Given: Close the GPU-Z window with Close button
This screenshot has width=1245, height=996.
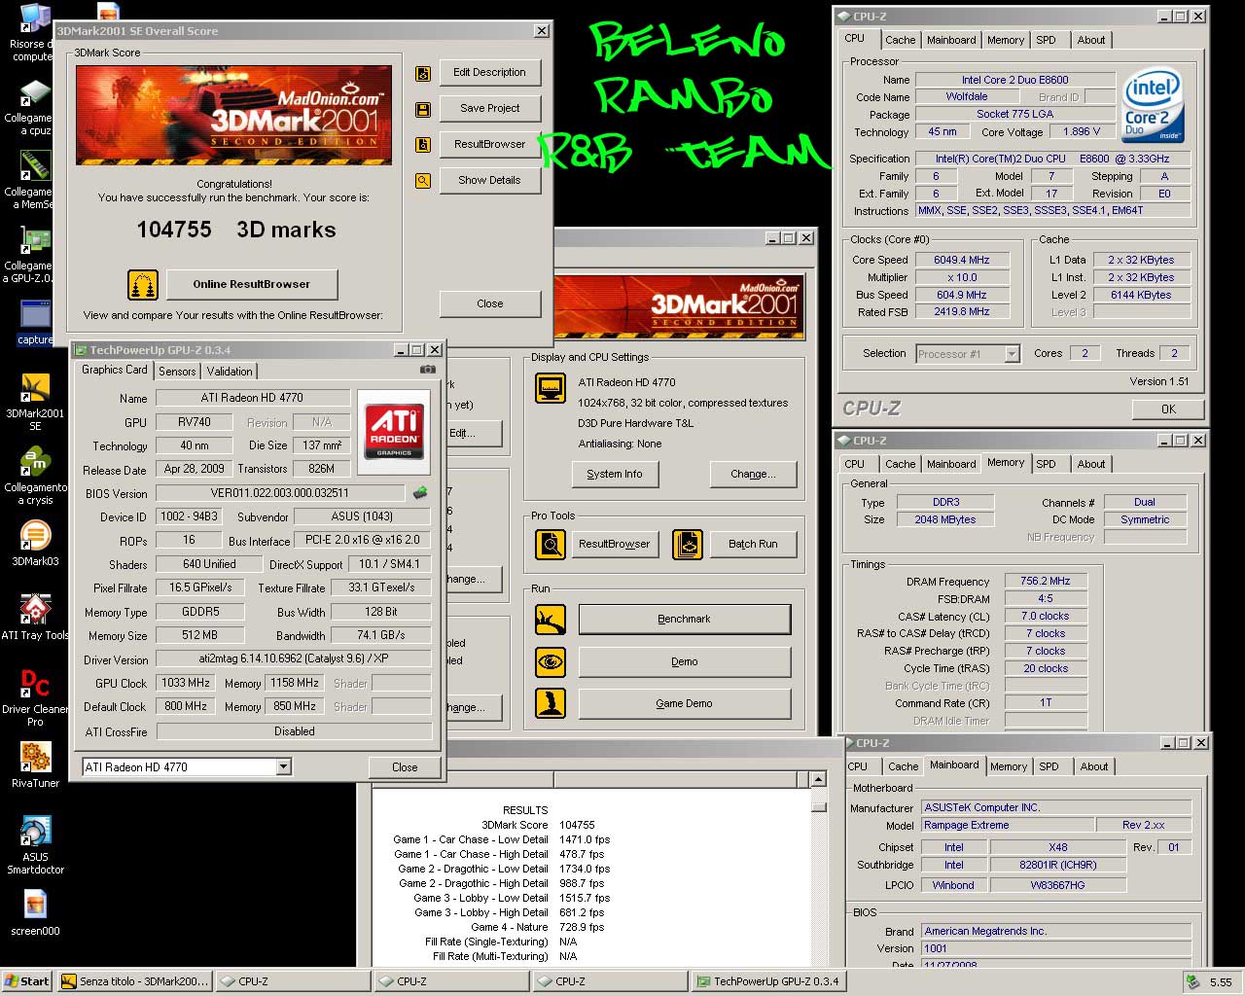Looking at the screenshot, I should pyautogui.click(x=405, y=767).
